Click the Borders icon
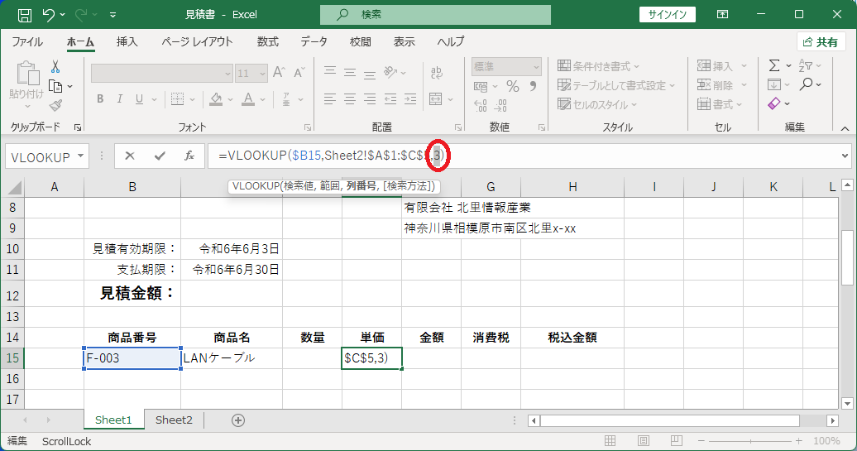This screenshot has width=857, height=451. click(177, 99)
